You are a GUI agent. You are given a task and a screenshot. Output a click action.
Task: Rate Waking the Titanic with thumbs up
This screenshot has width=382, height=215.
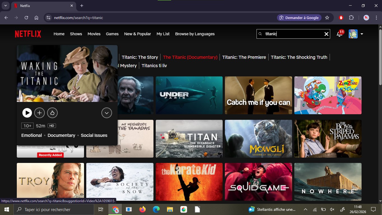click(52, 113)
